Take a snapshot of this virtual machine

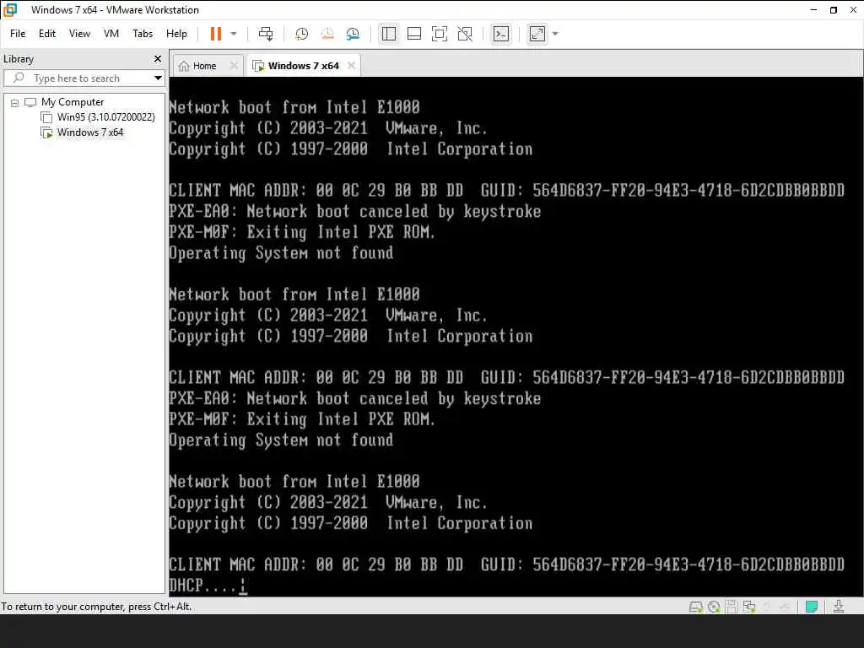[x=301, y=34]
